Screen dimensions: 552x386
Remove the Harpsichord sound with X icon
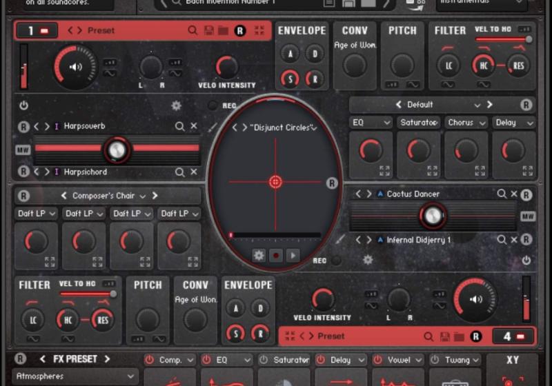point(194,172)
